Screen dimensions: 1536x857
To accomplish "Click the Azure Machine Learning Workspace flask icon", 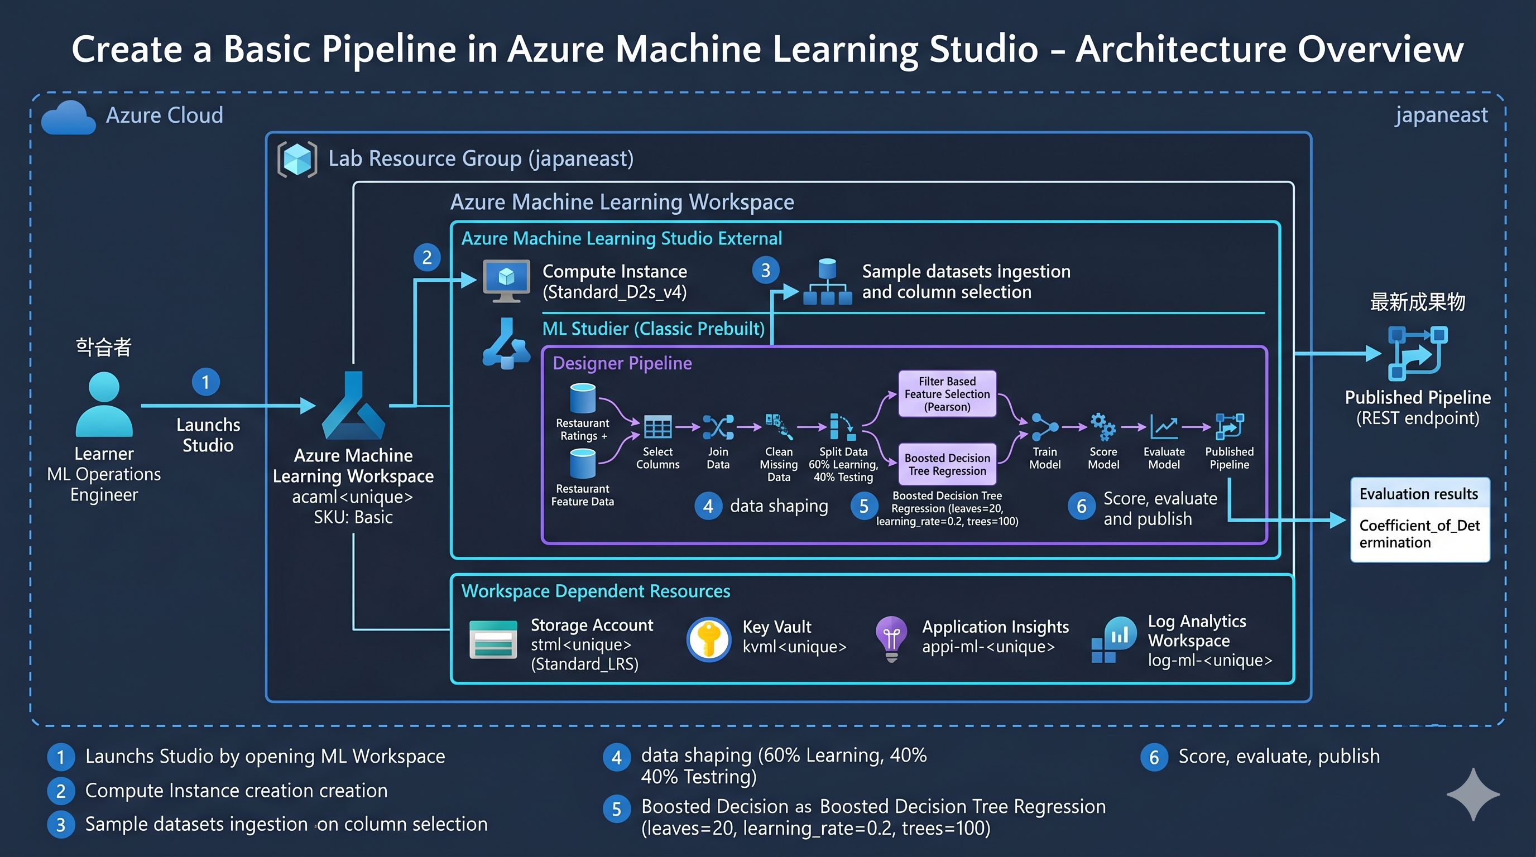I will (x=354, y=406).
